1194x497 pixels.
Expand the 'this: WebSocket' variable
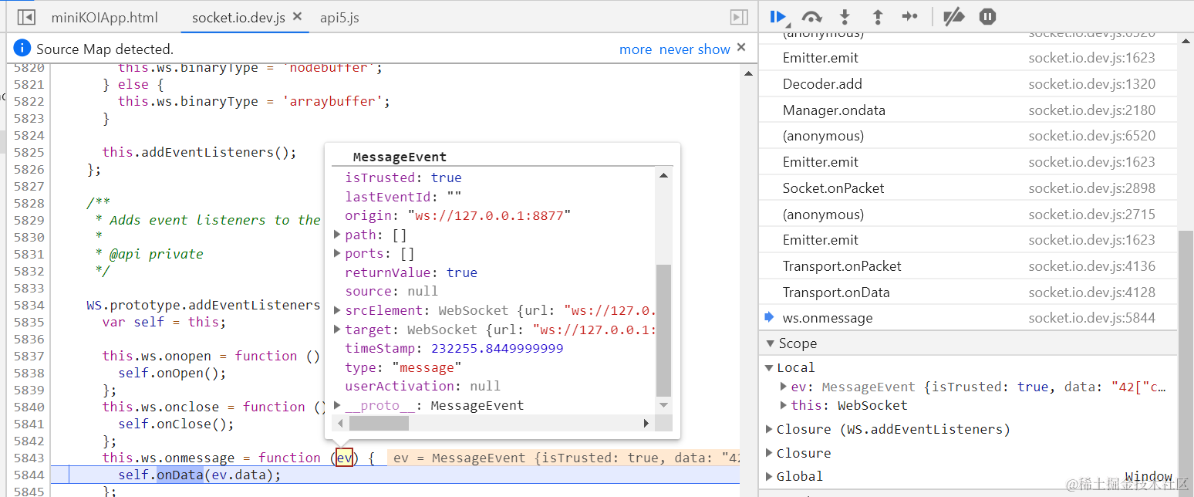point(784,405)
